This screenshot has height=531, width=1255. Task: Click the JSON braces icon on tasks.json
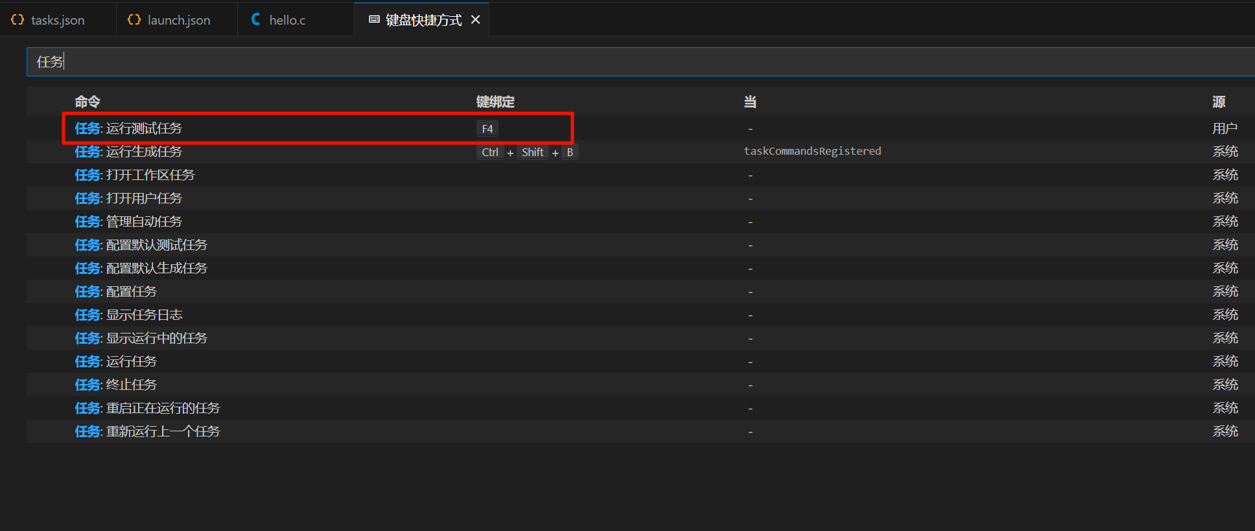coord(18,20)
